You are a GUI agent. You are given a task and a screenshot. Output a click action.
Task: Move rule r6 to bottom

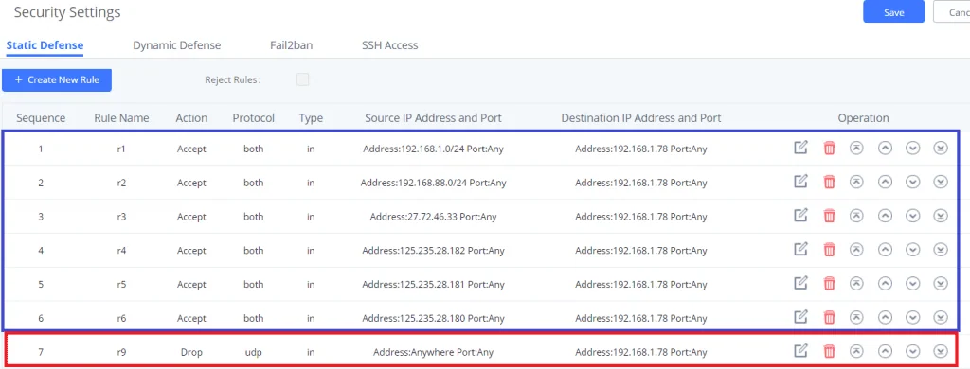coord(941,316)
